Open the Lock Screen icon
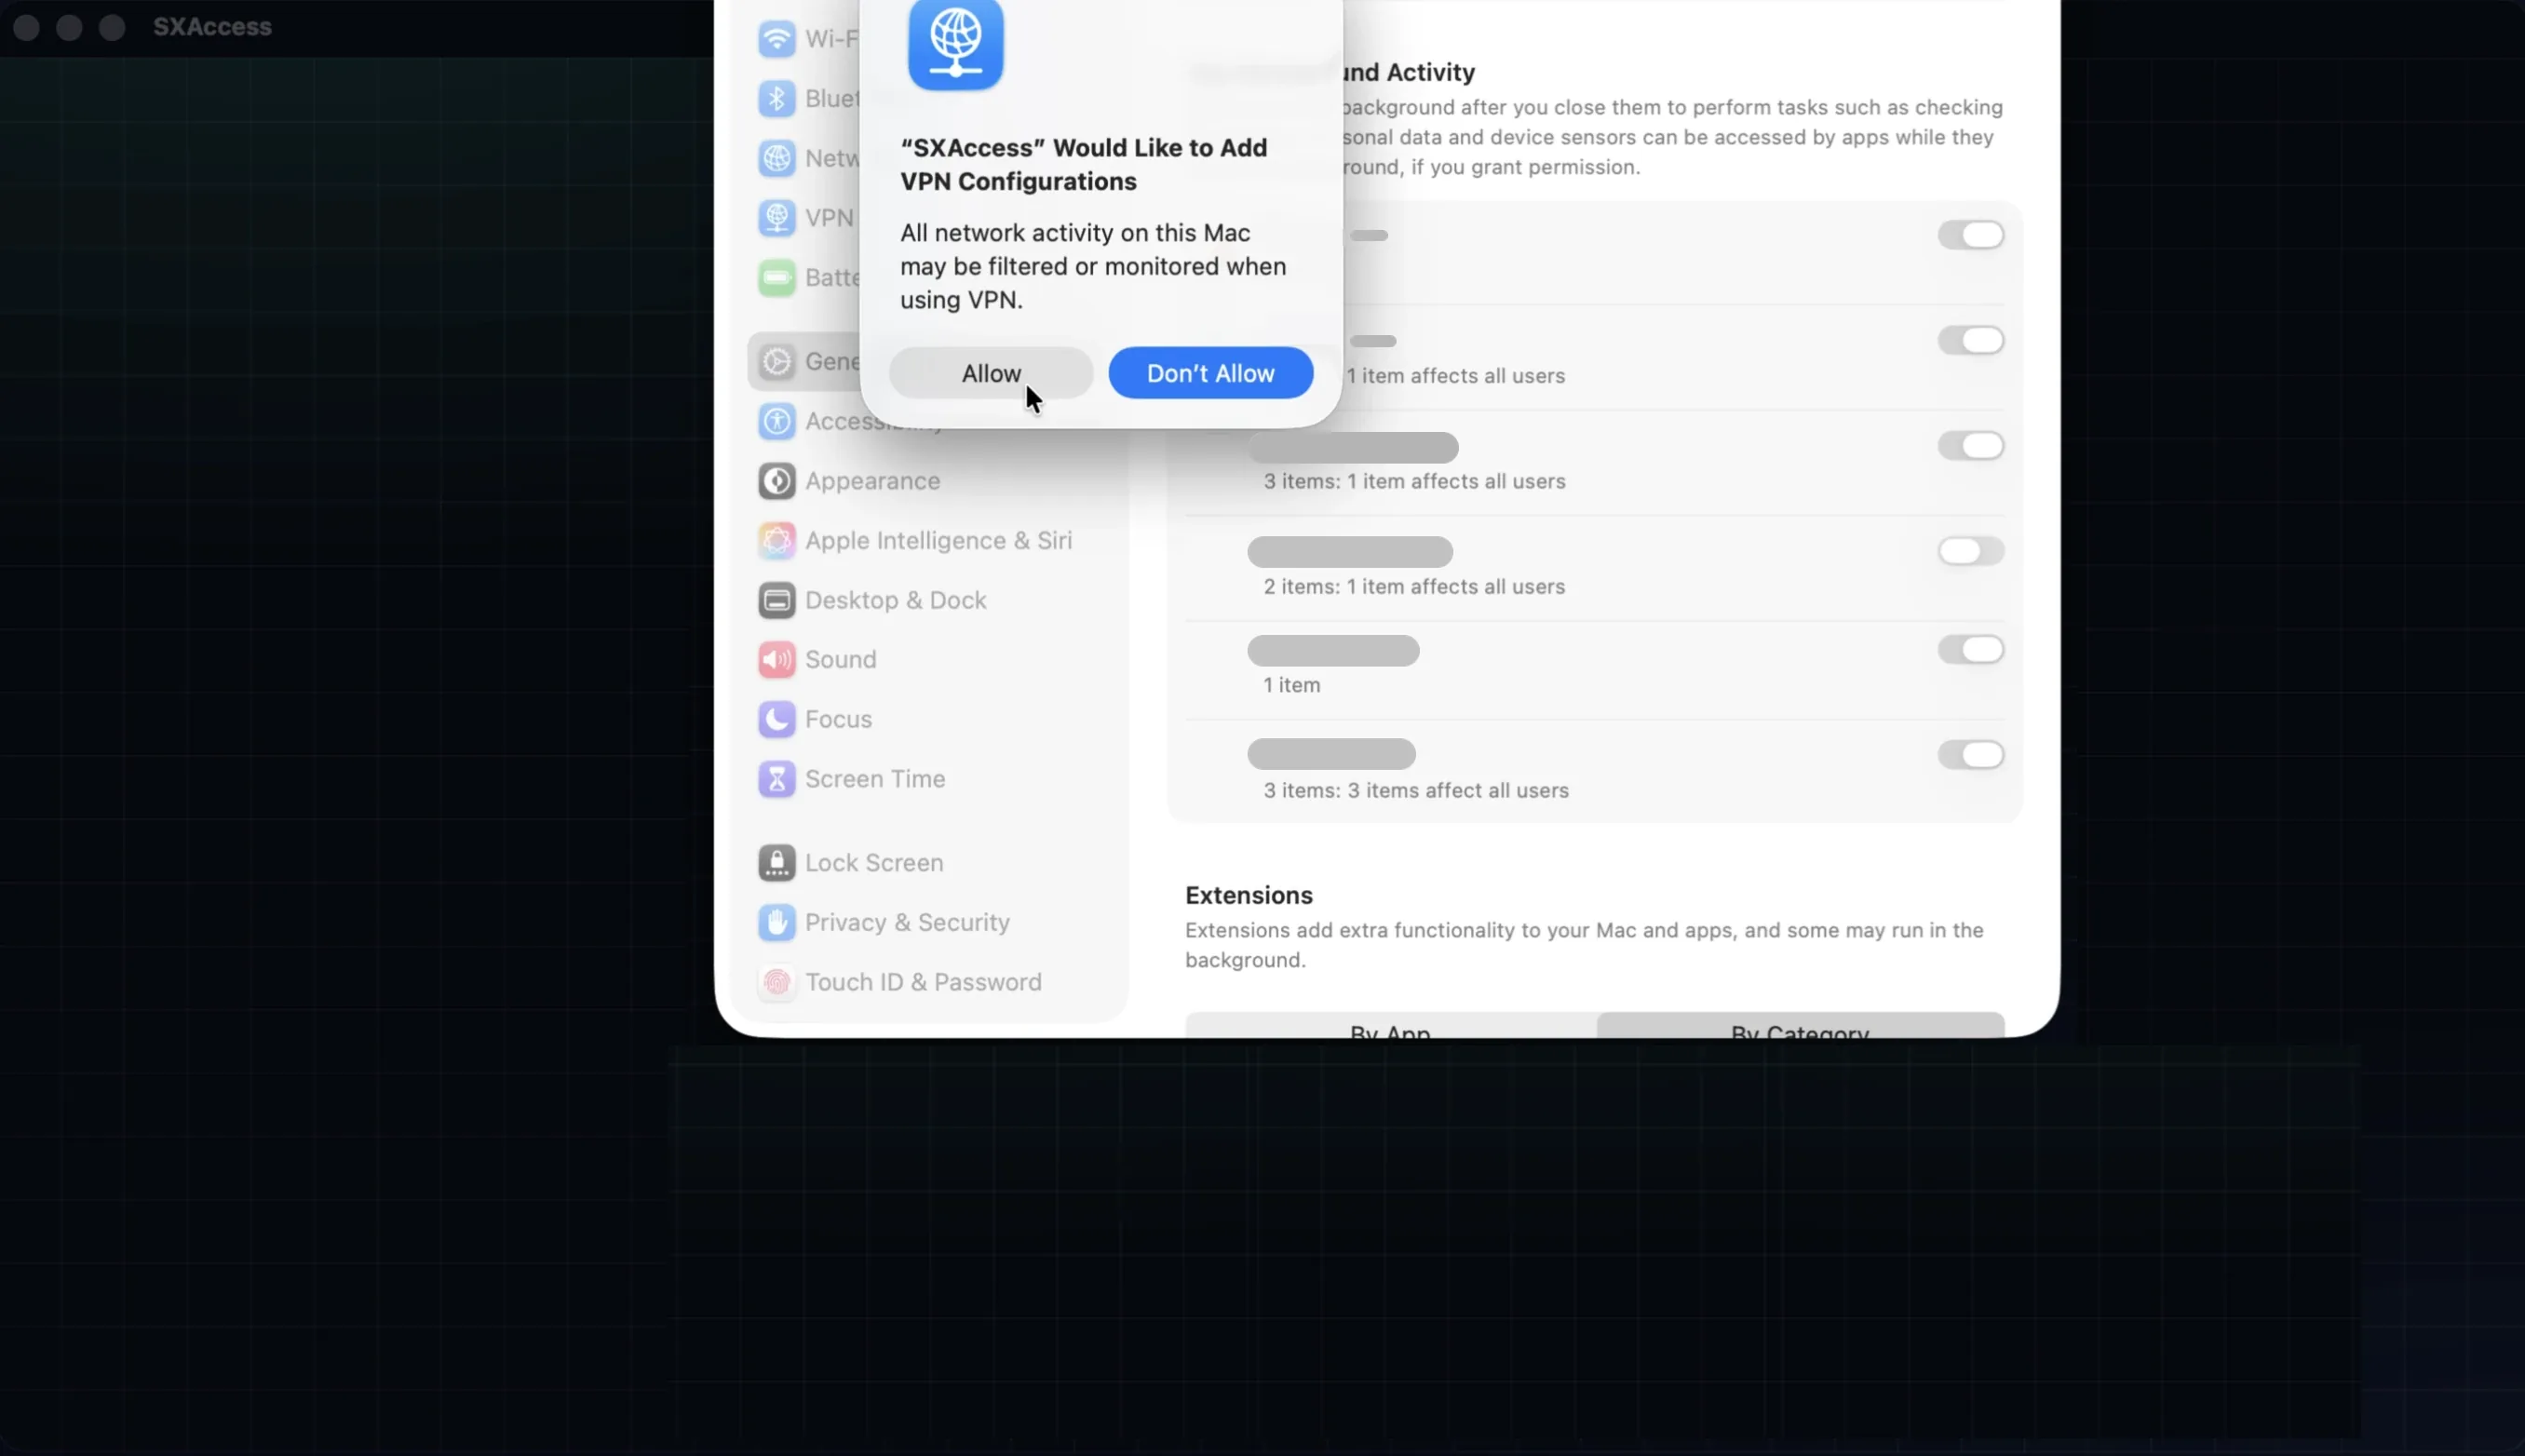The image size is (2525, 1456). pos(777,863)
